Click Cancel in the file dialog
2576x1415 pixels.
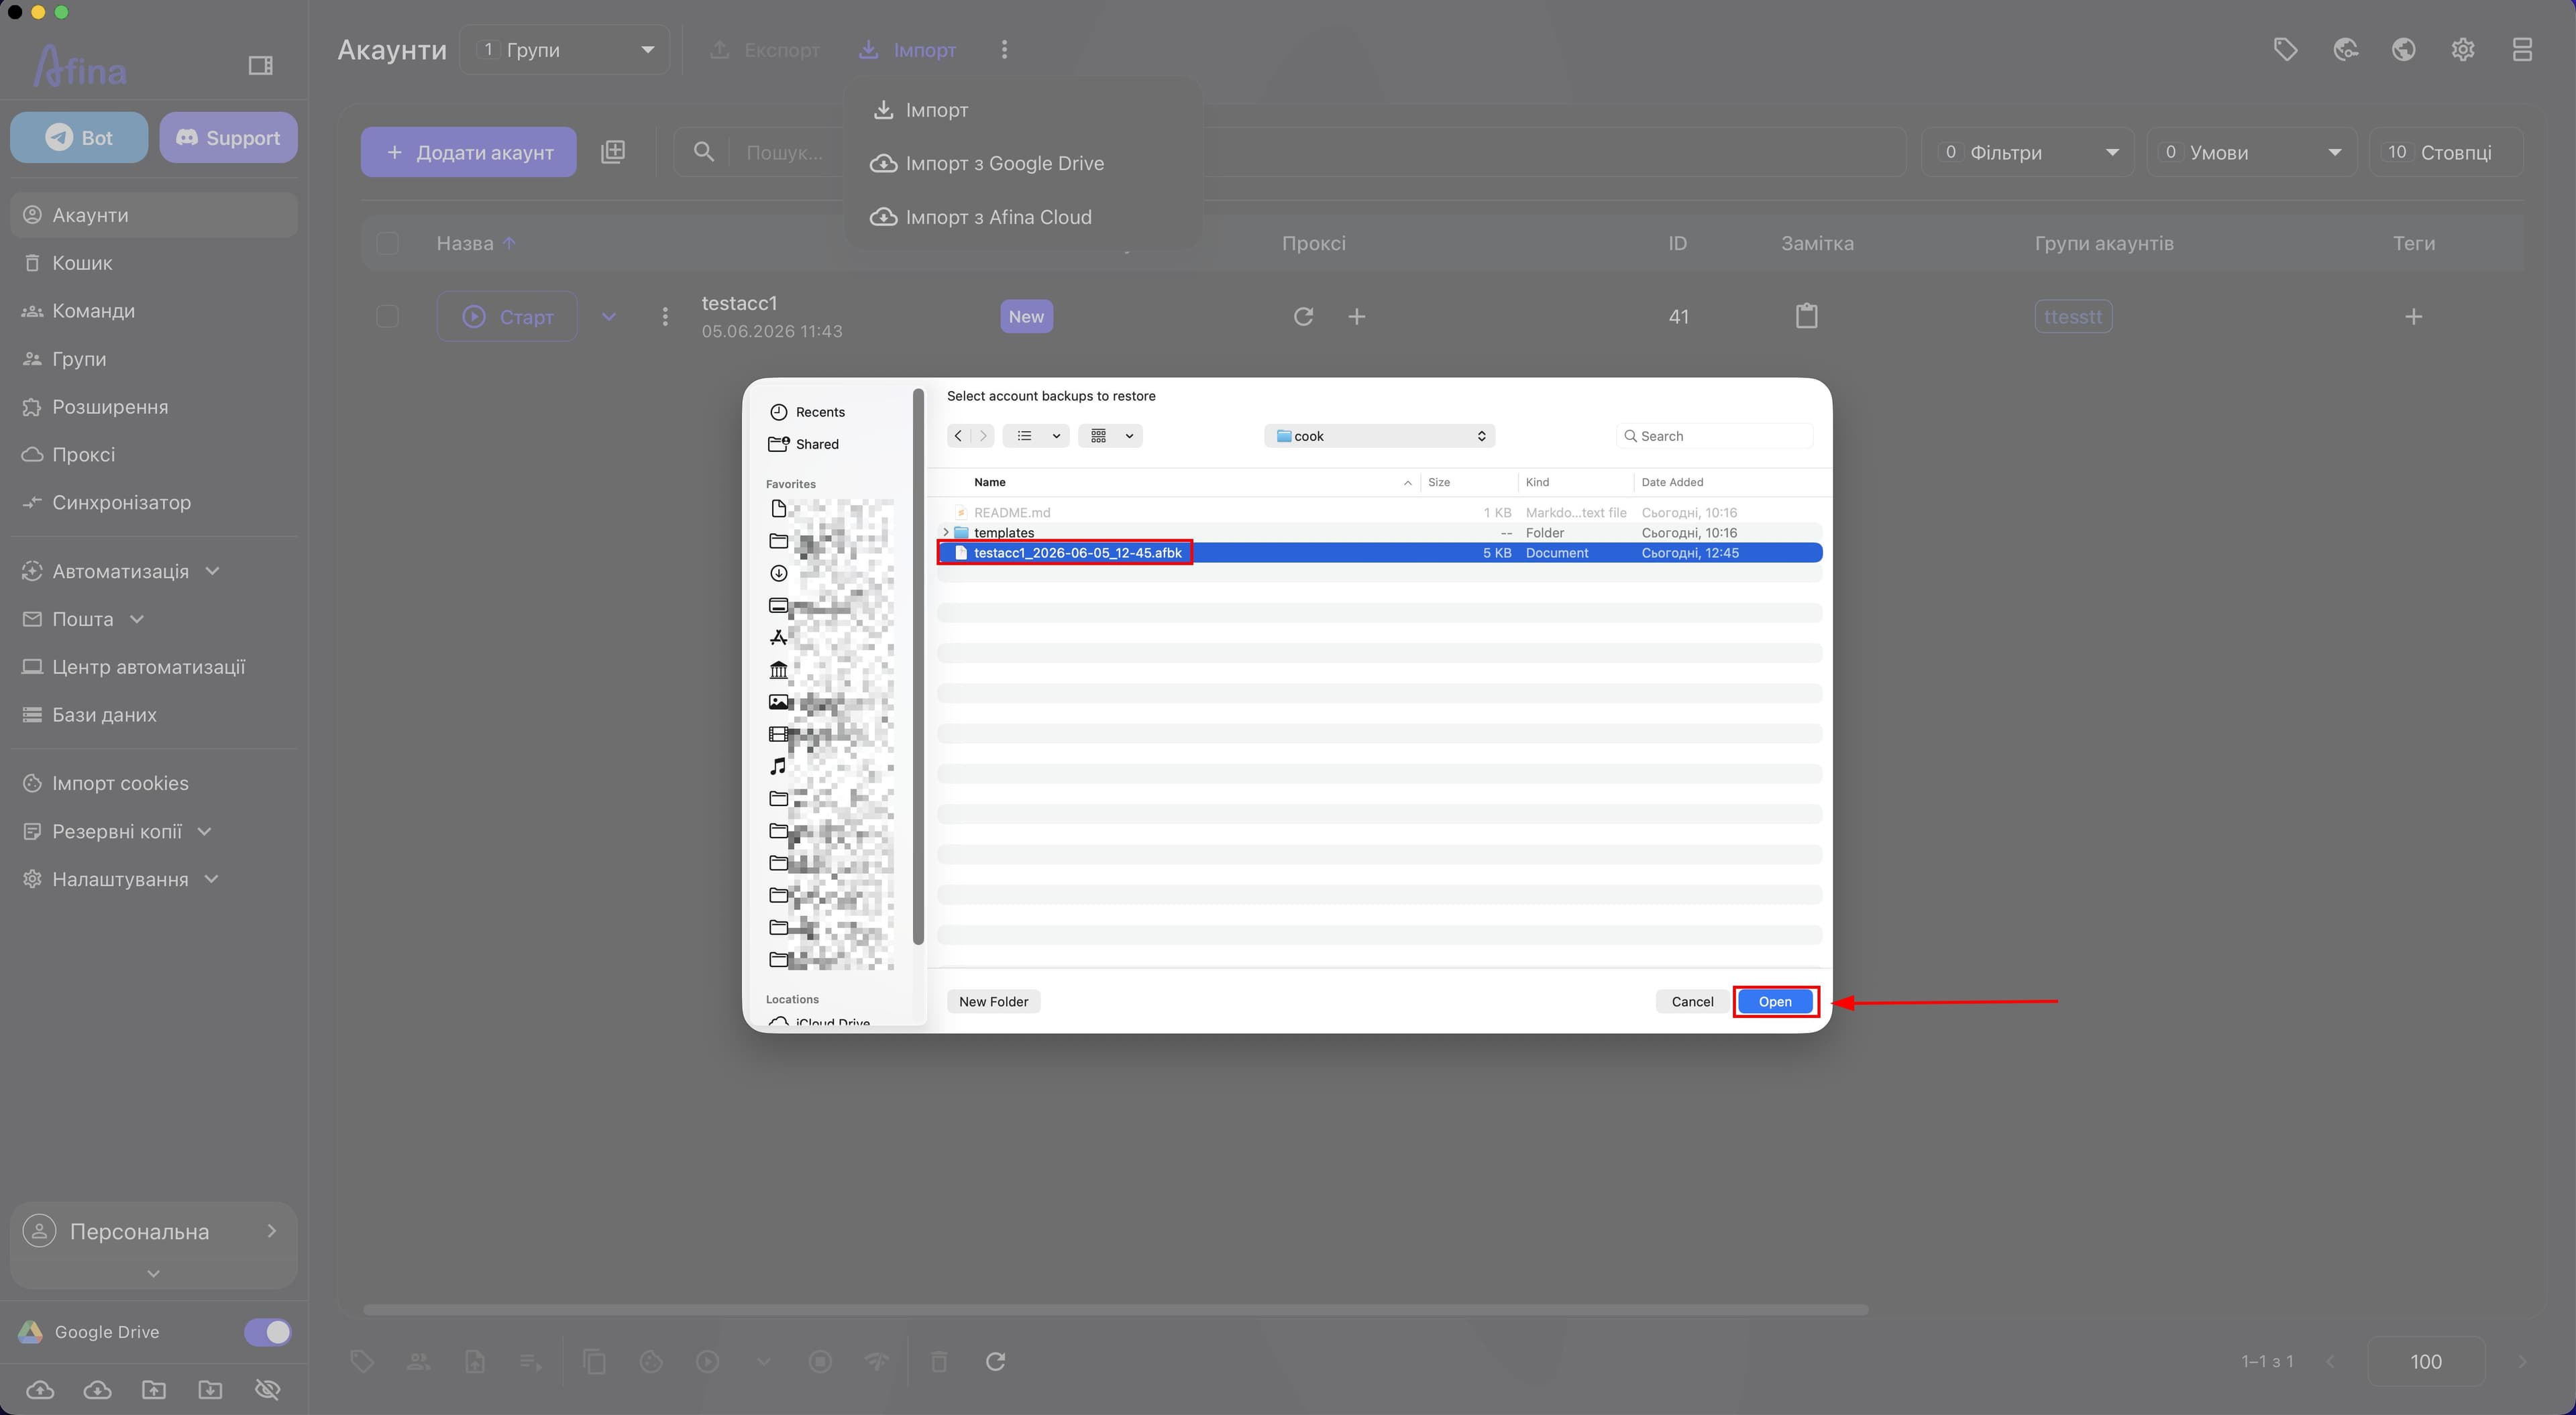(x=1692, y=1001)
